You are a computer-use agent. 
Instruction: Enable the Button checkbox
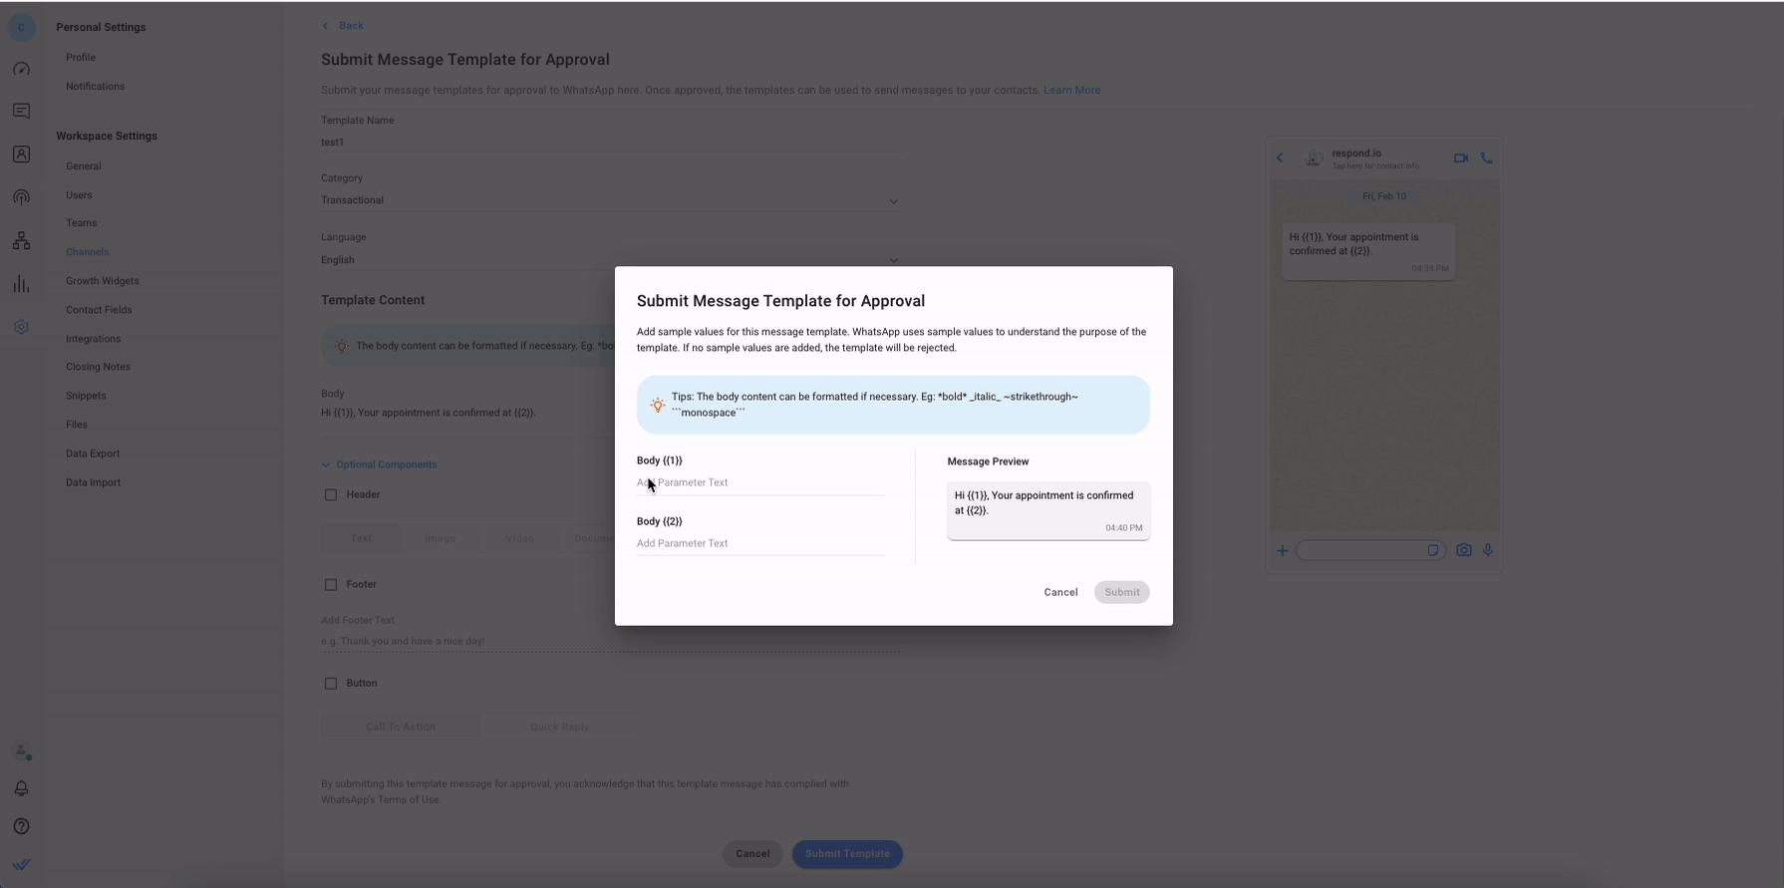[x=331, y=684]
